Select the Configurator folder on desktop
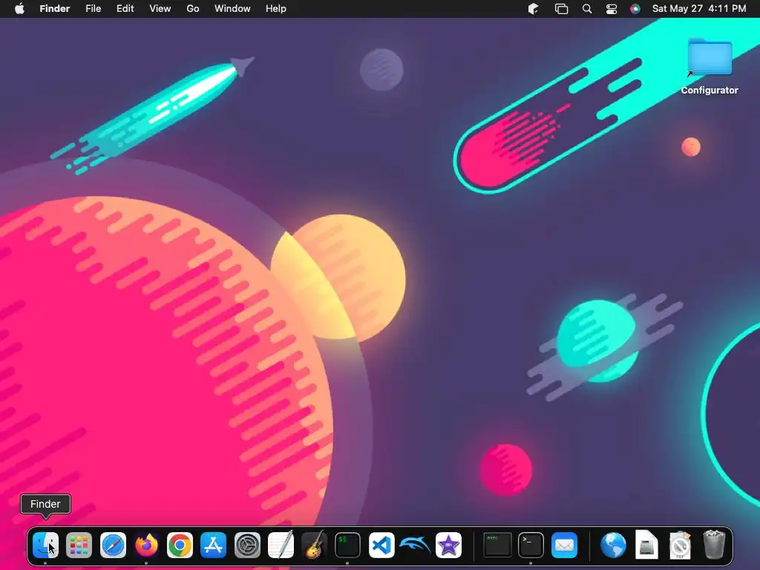 pos(710,56)
